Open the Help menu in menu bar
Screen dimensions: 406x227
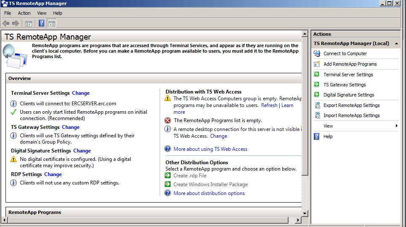click(57, 13)
